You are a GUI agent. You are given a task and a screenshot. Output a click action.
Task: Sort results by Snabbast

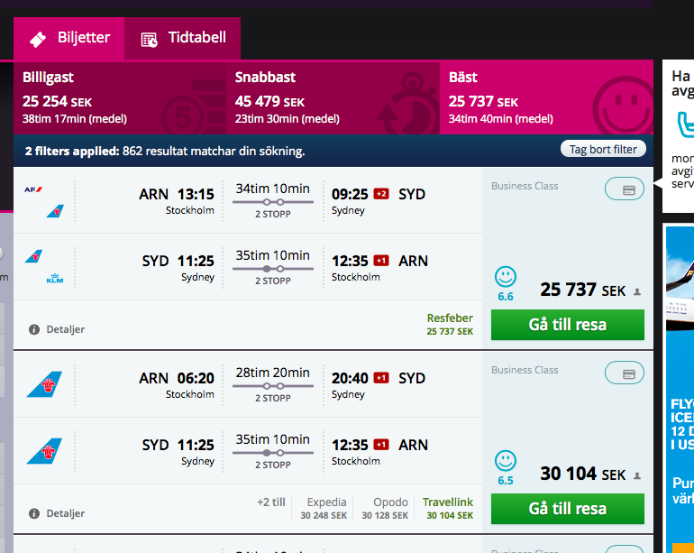pos(333,97)
